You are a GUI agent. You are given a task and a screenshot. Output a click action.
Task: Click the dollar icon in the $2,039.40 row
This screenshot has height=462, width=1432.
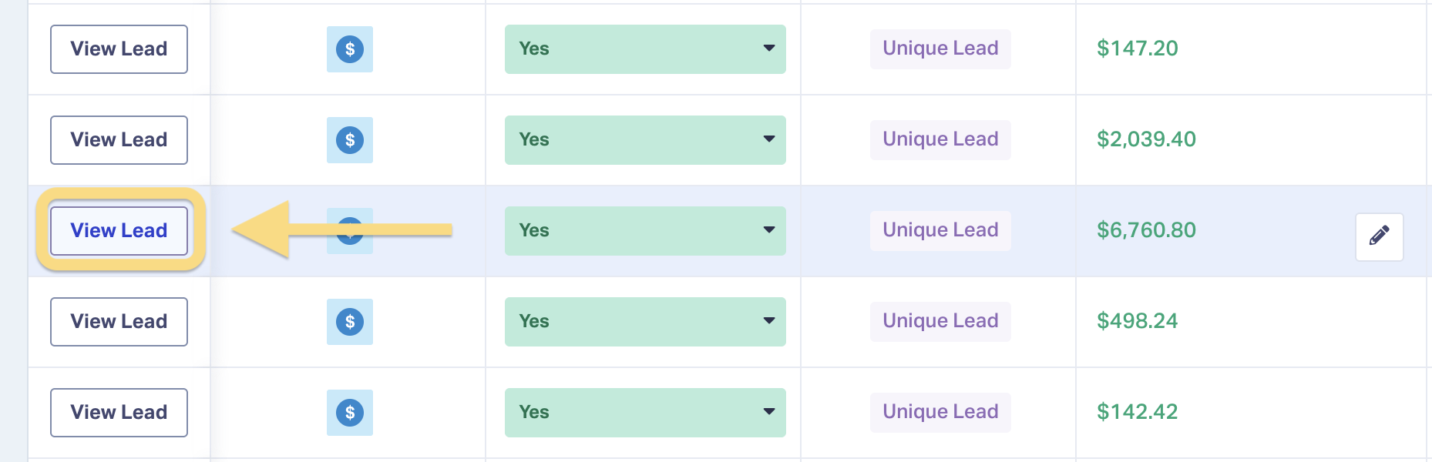(350, 140)
